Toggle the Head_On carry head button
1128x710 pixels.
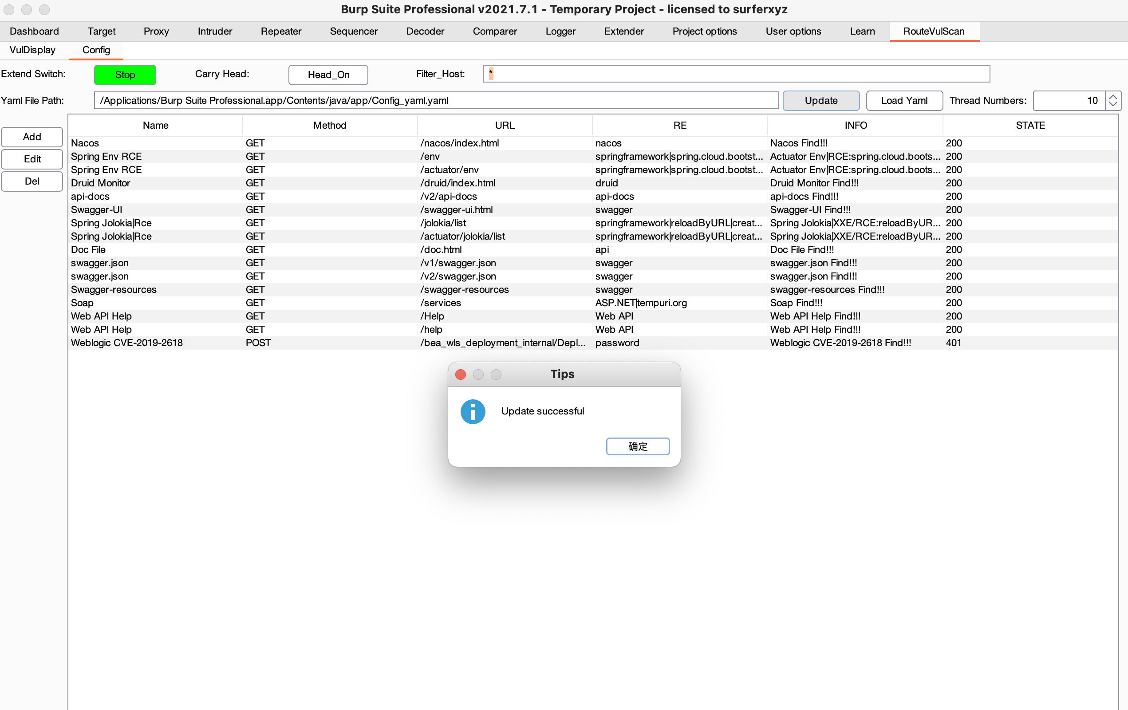tap(328, 75)
